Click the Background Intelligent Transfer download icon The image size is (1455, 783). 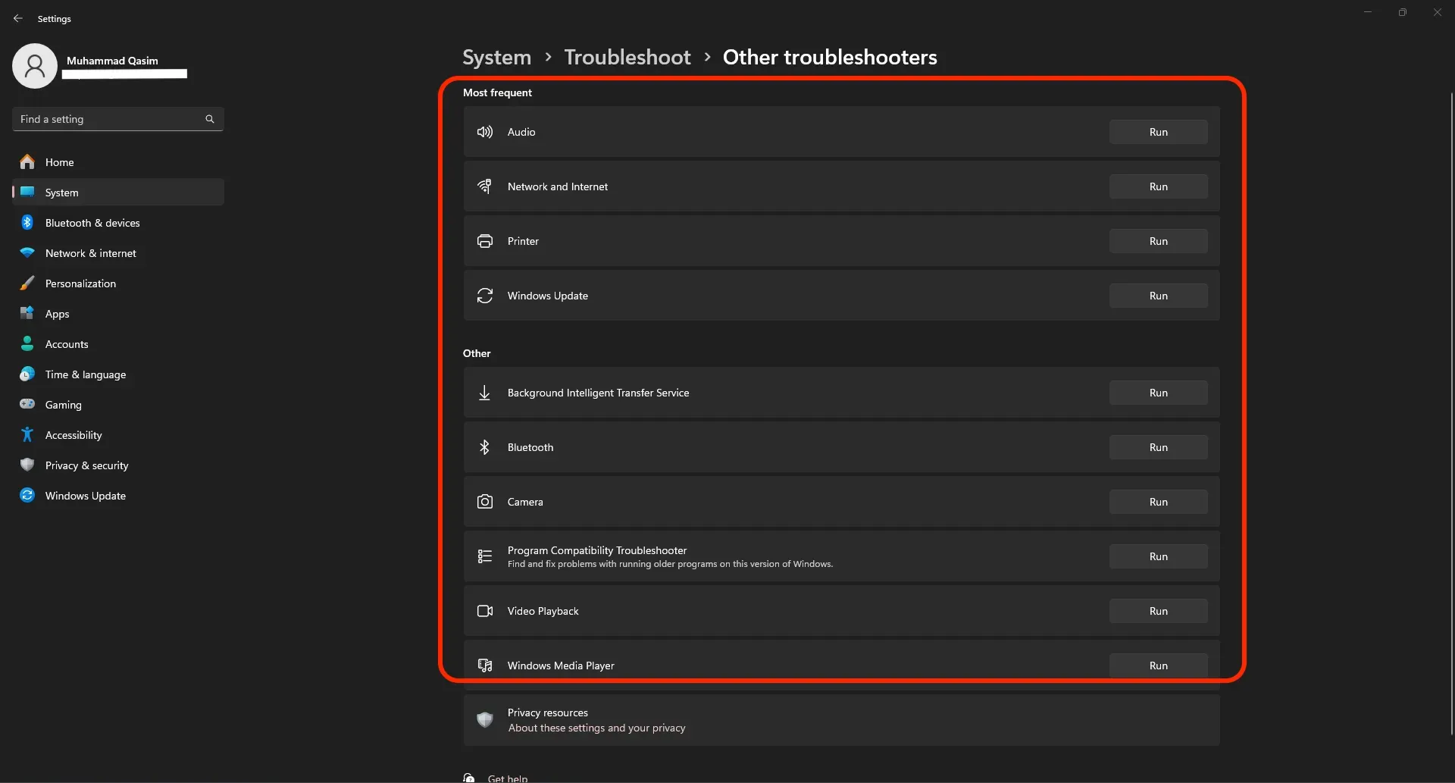(x=485, y=393)
